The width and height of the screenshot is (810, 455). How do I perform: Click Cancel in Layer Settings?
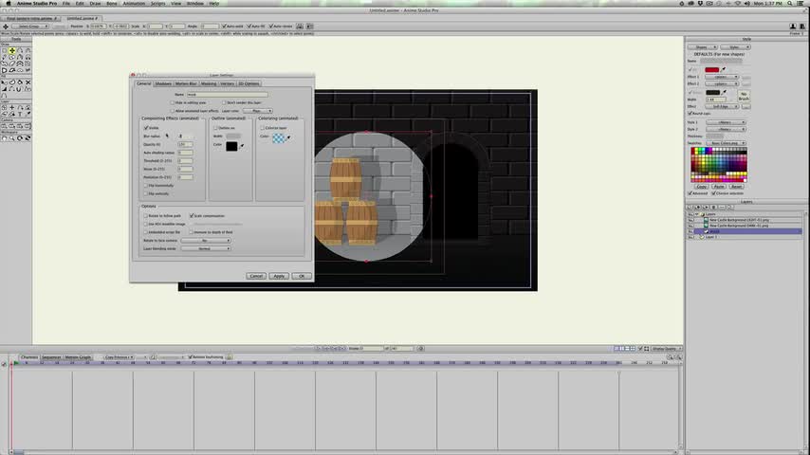coord(256,276)
